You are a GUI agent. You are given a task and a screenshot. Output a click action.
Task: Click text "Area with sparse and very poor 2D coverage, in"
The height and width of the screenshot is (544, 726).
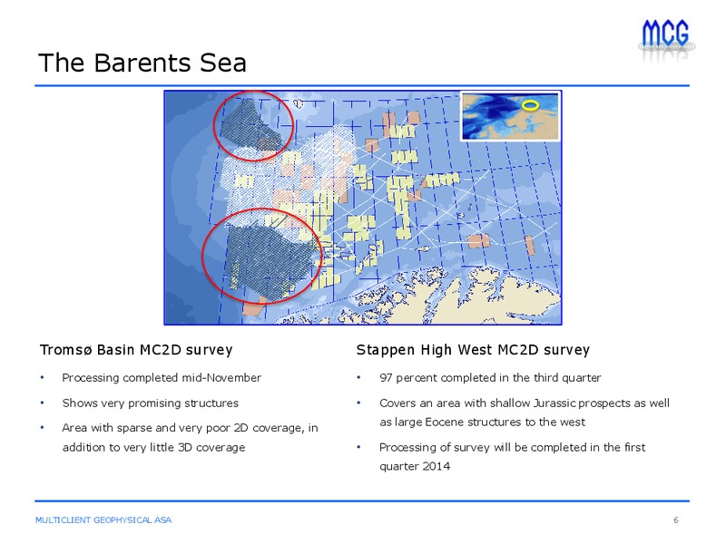coord(190,428)
